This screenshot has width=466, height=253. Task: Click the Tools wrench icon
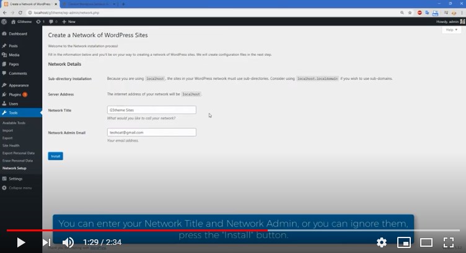pyautogui.click(x=4, y=113)
